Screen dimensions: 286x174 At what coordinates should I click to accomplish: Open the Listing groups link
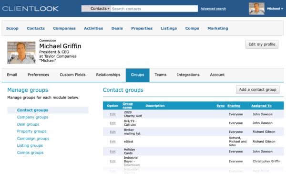30,145
